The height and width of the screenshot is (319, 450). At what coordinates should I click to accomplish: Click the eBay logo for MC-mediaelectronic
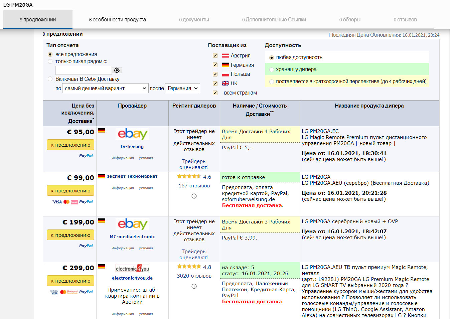tap(132, 224)
